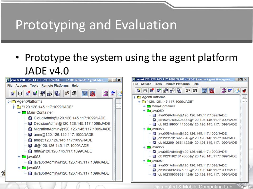
Task: Click Clone Agent icon in right JADE window
Action: click(x=179, y=91)
